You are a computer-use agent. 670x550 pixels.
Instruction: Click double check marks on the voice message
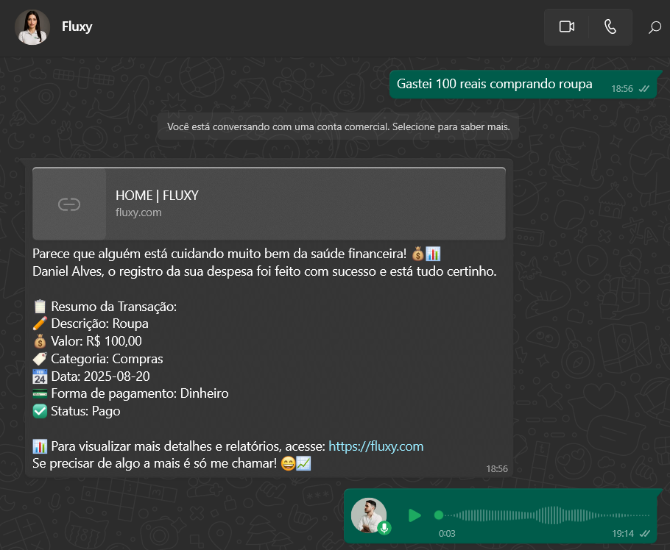(644, 533)
